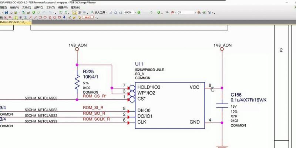This screenshot has width=296, height=148.
Task: Select the Strikeout text tool
Action: coord(20,17)
